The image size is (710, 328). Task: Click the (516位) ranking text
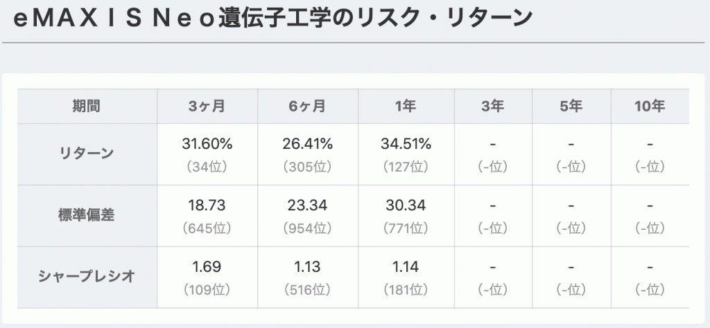[308, 290]
